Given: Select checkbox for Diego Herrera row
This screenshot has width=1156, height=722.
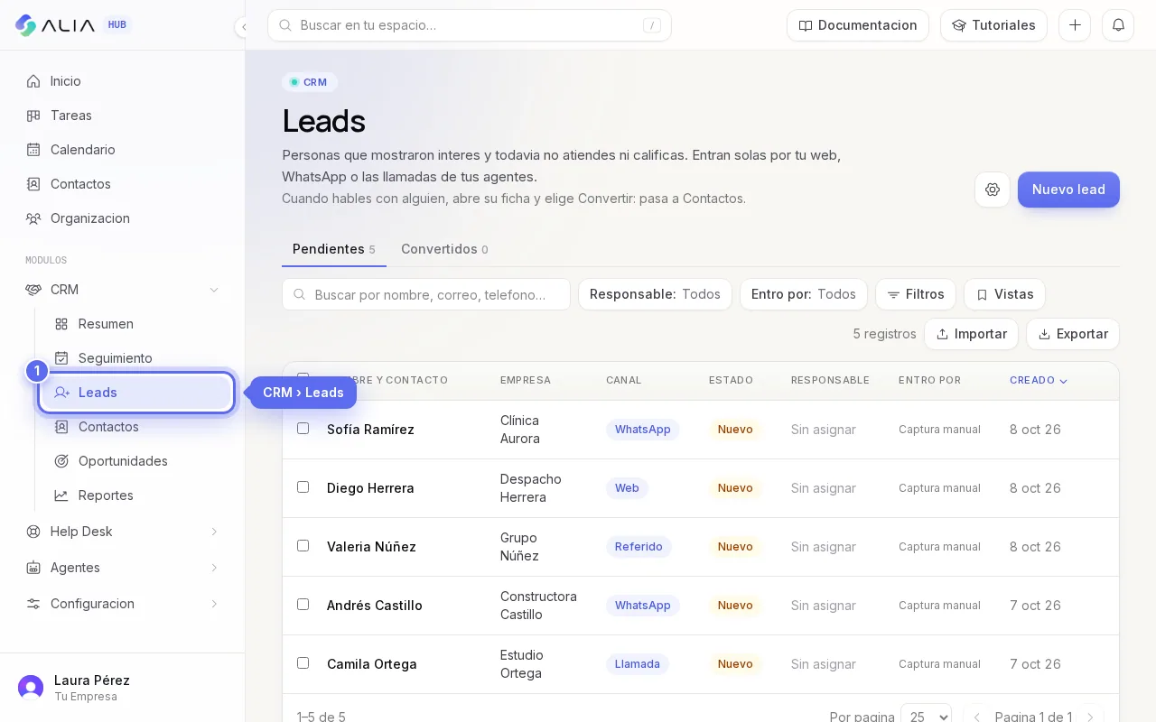Looking at the screenshot, I should click(303, 487).
